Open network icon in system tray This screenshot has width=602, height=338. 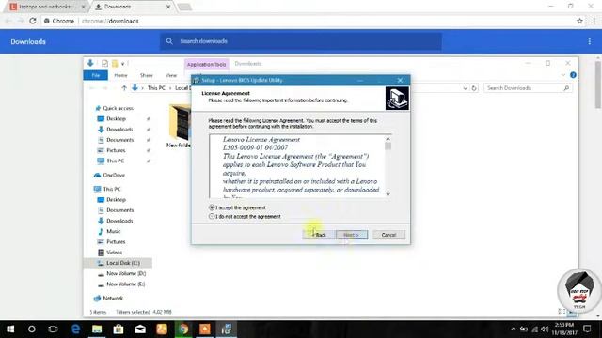coord(534,330)
